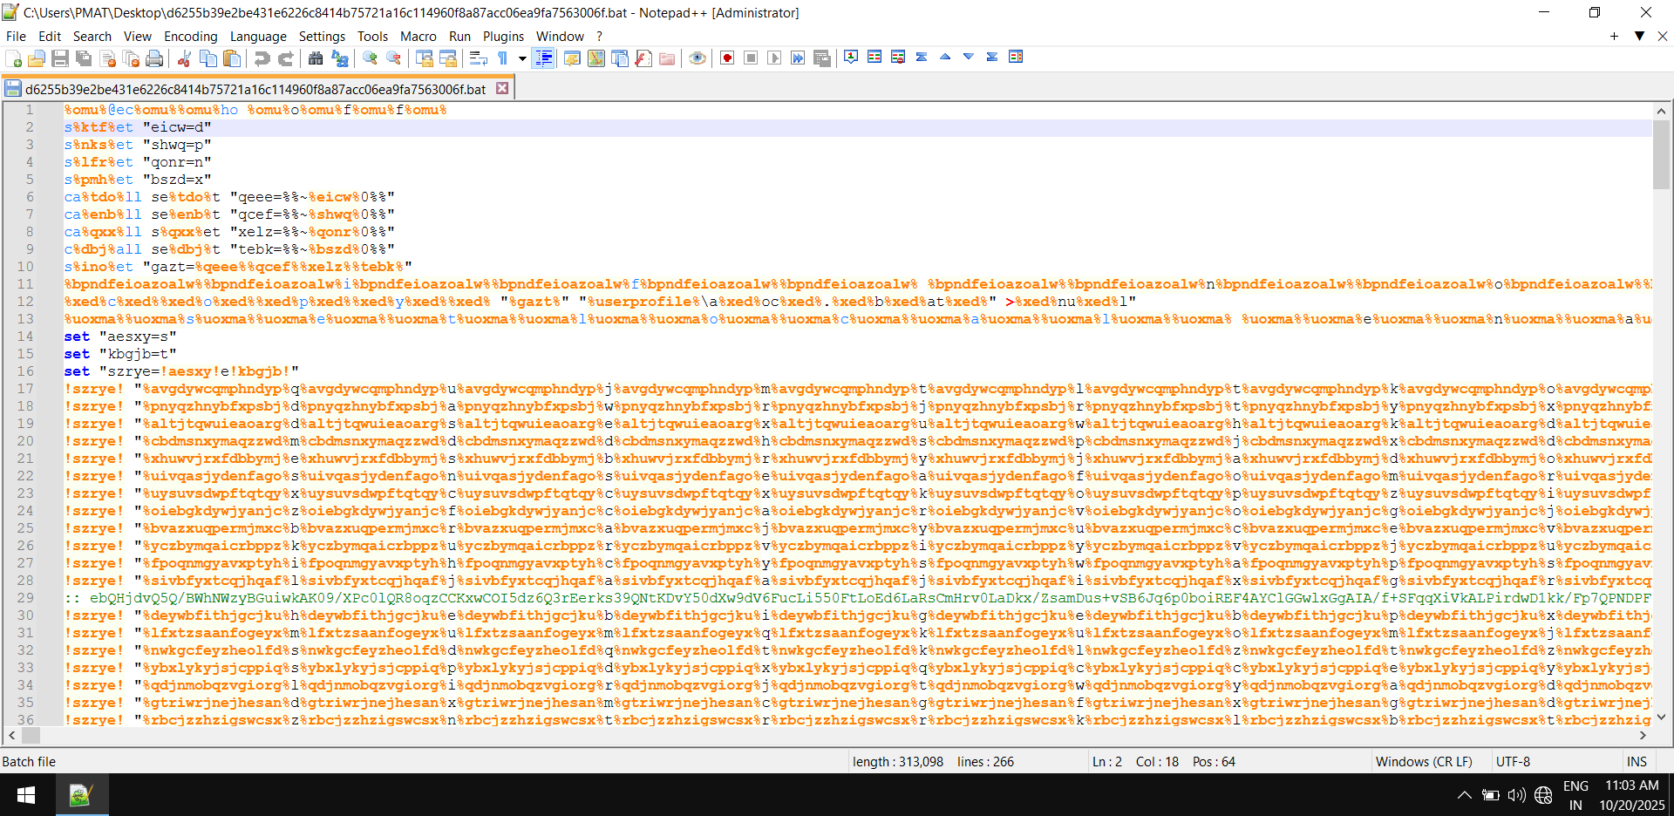Screen dimensions: 1674x816
Task: Click the Print icon in toolbar
Action: coord(154,58)
